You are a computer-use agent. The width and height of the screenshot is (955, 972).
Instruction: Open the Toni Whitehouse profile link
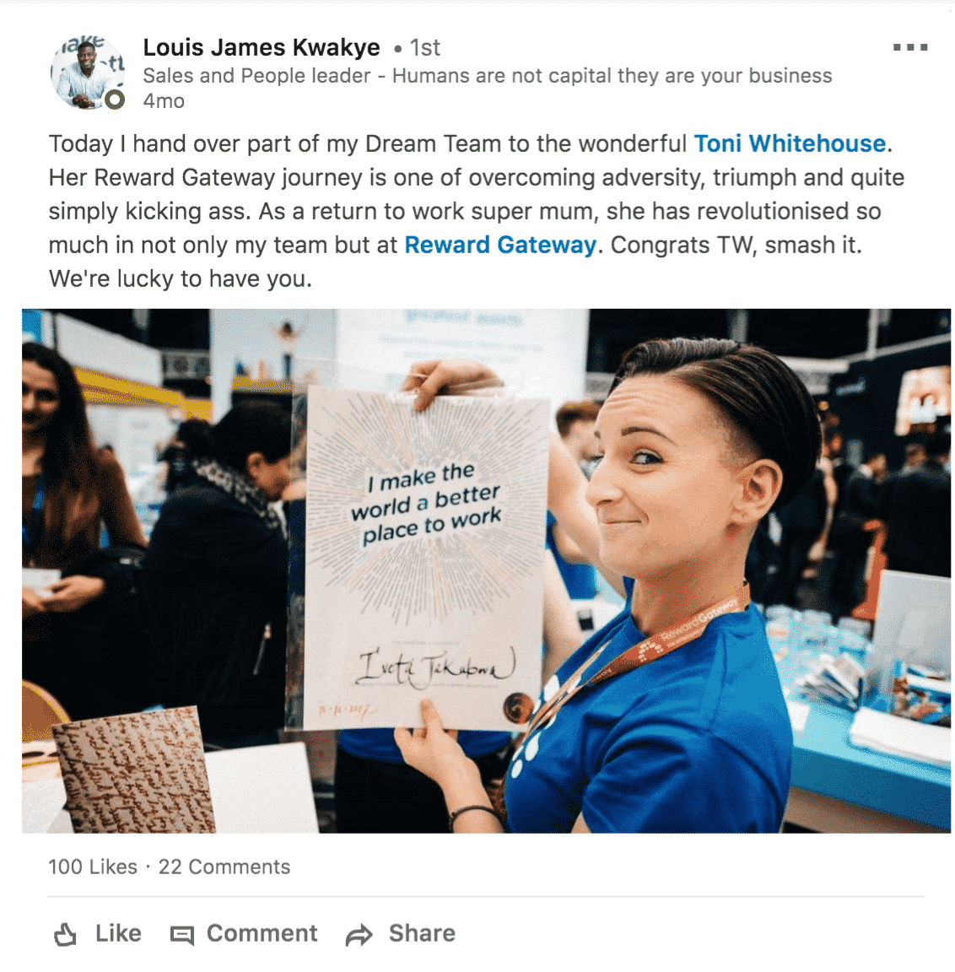[790, 143]
